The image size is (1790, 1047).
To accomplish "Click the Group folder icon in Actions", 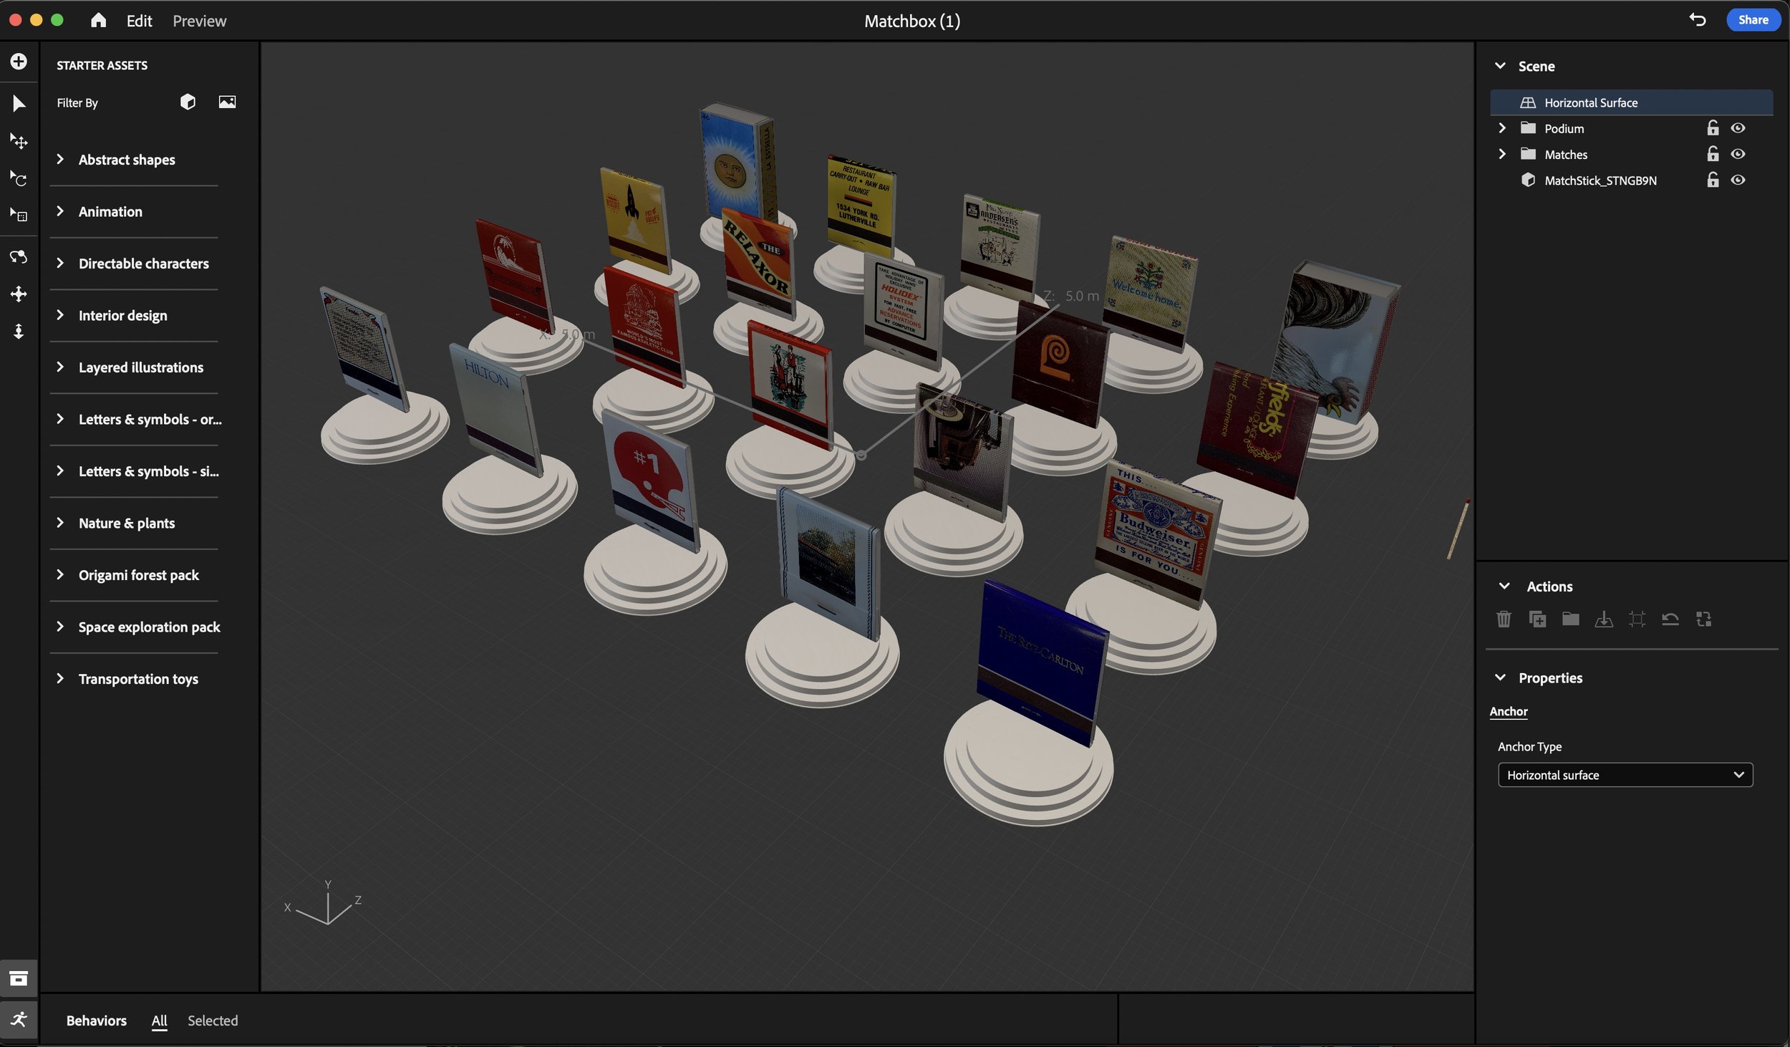I will tap(1571, 618).
